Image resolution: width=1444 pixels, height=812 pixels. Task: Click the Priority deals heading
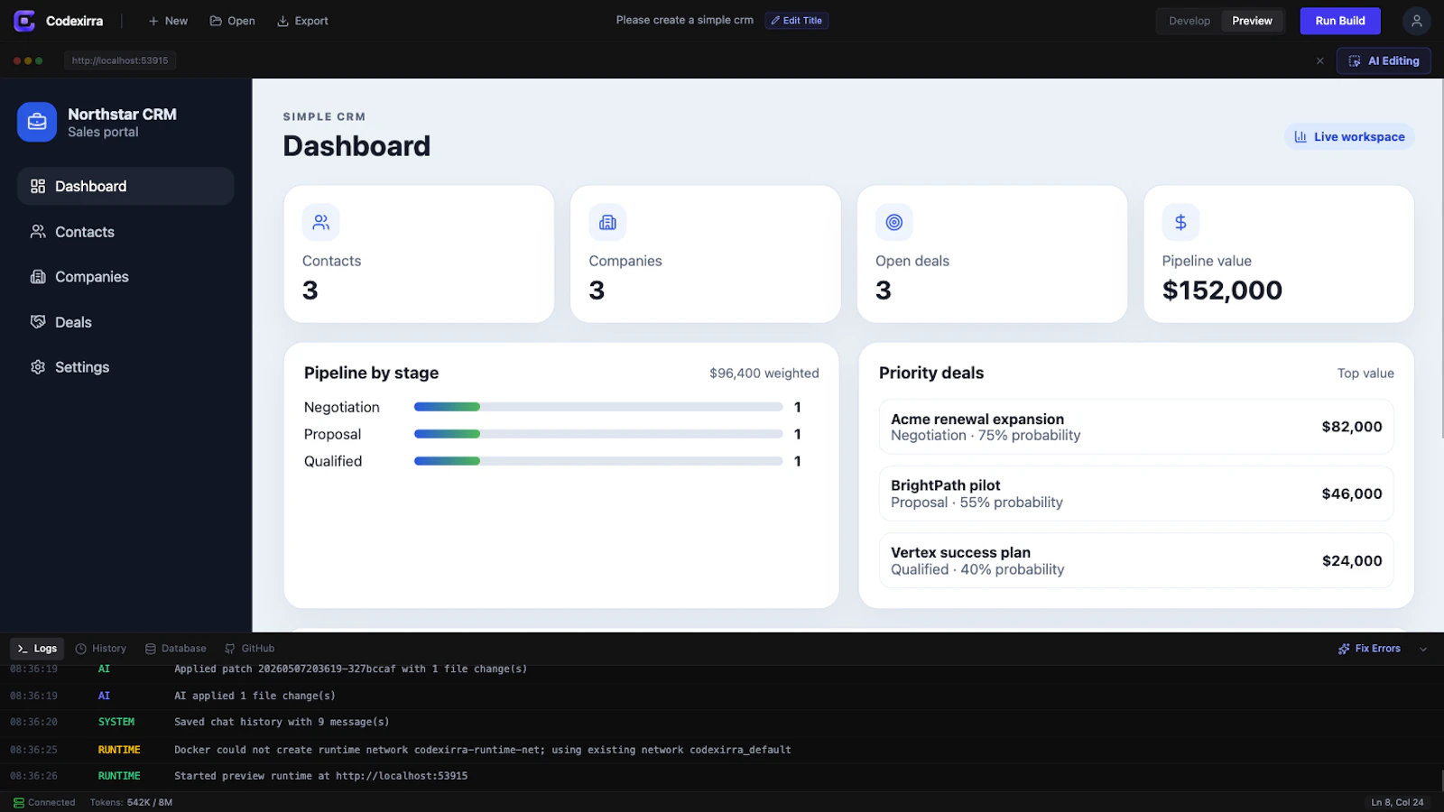click(x=931, y=373)
